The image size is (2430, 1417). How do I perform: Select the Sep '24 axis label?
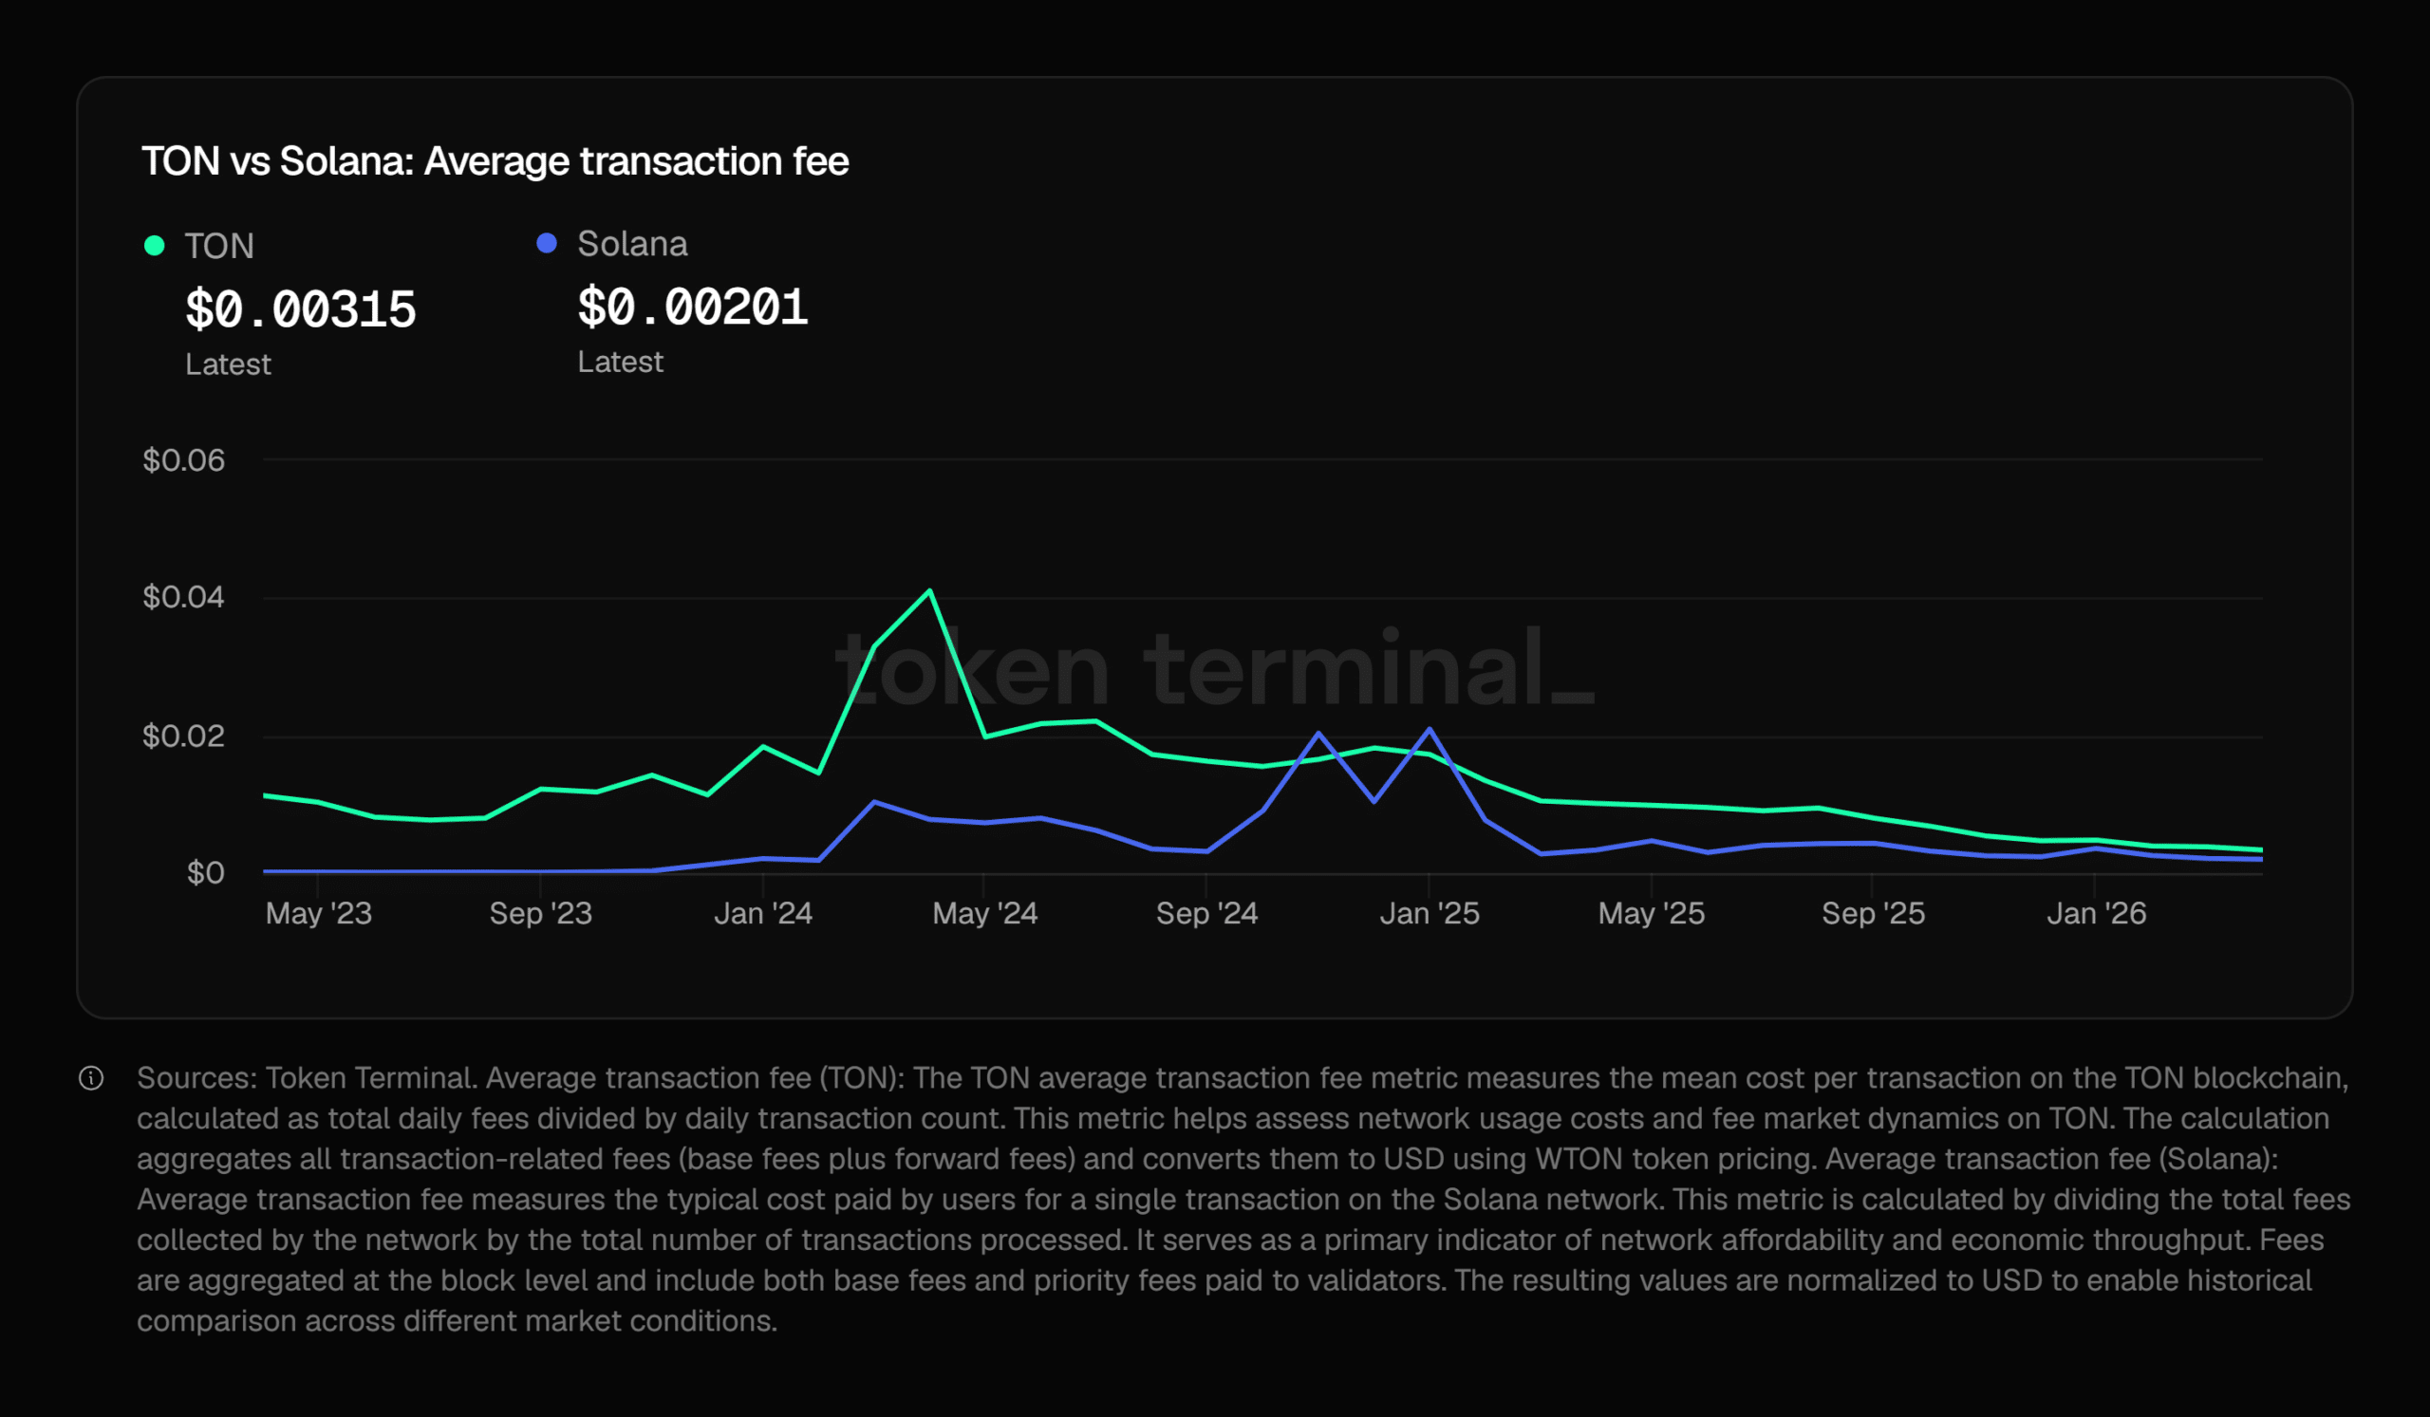pos(1206,913)
